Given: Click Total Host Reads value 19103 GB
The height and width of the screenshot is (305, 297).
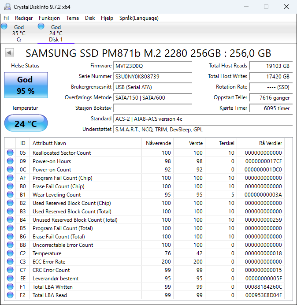Looking at the screenshot, I should (x=271, y=66).
